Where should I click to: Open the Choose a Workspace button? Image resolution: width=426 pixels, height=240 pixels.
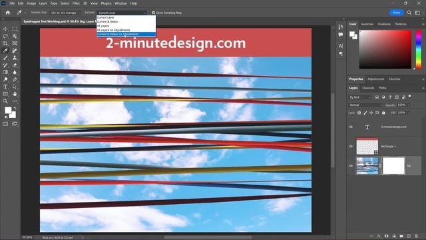(x=417, y=13)
